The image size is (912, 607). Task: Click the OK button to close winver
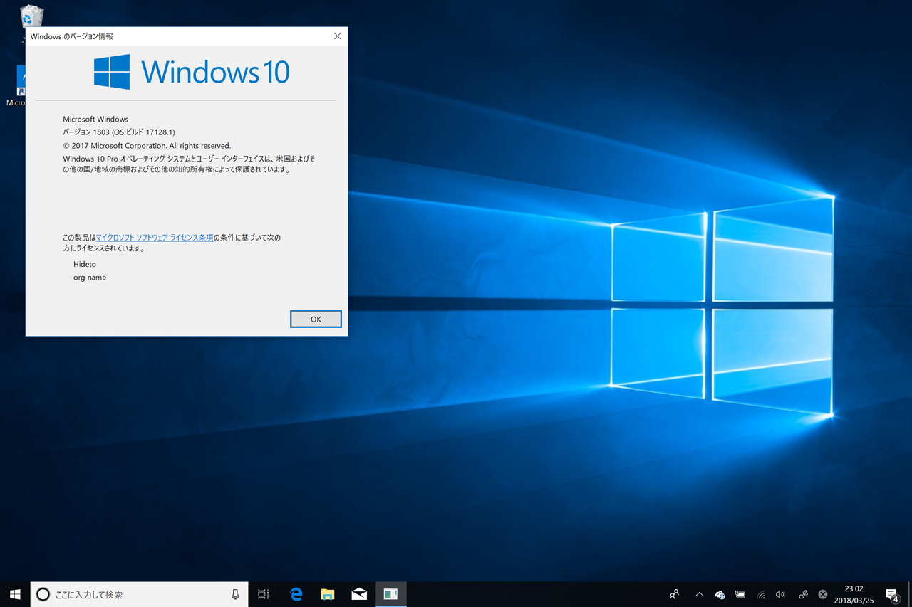[x=316, y=319]
